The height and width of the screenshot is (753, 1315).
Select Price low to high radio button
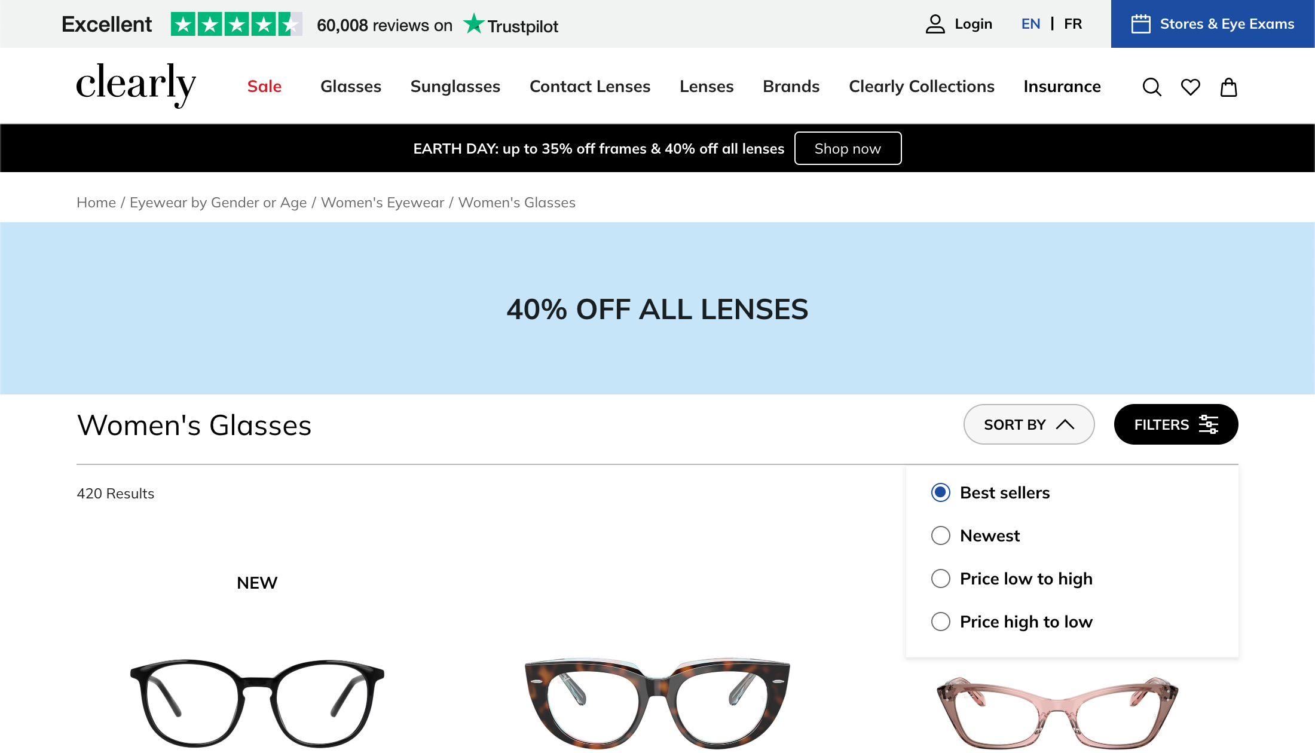point(941,578)
